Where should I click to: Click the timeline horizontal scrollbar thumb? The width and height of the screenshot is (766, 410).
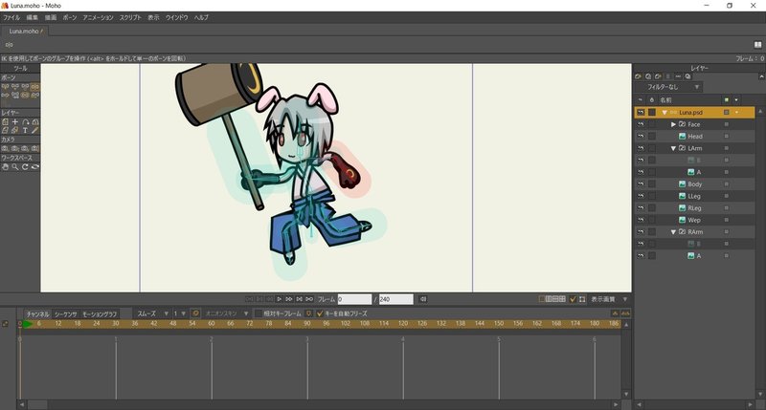coord(37,404)
